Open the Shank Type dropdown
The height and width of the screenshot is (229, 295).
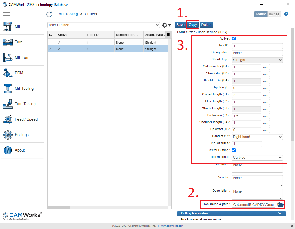coord(257,60)
